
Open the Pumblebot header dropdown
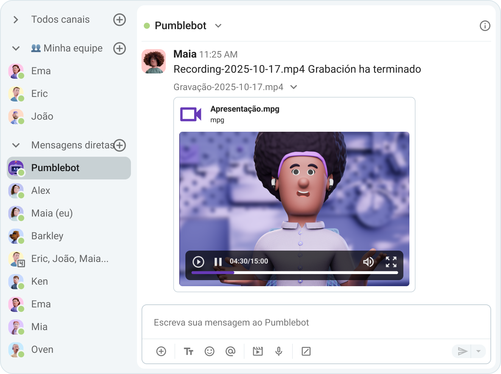(x=218, y=26)
